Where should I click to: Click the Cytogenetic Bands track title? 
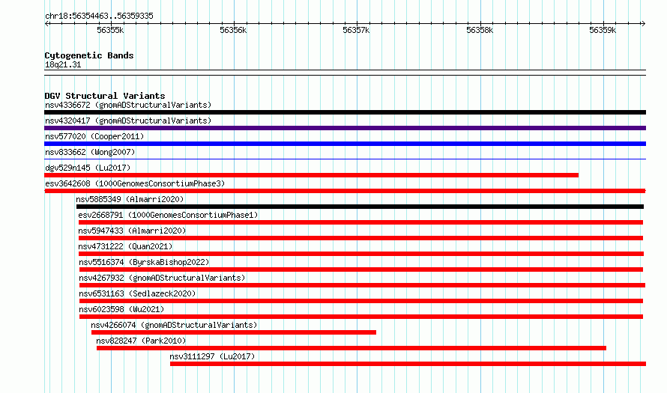point(89,55)
